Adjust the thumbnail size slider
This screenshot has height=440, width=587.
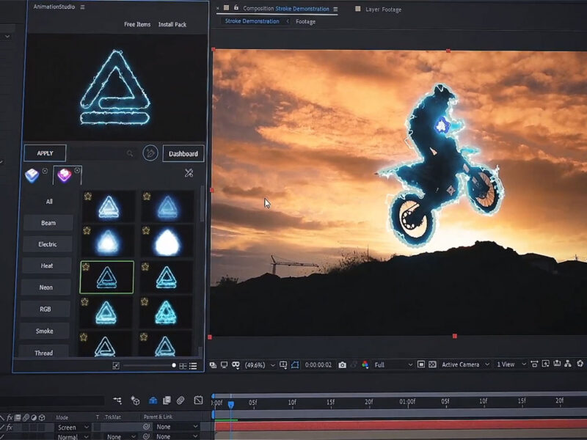pyautogui.click(x=174, y=365)
